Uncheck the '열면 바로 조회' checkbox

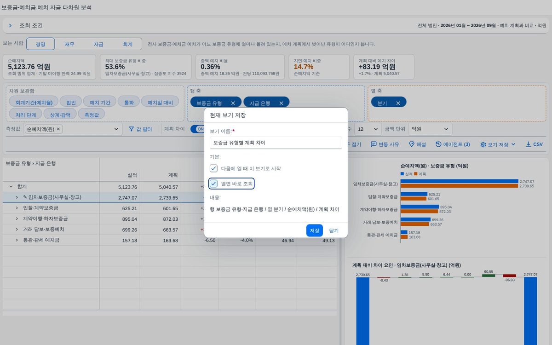coord(213,184)
